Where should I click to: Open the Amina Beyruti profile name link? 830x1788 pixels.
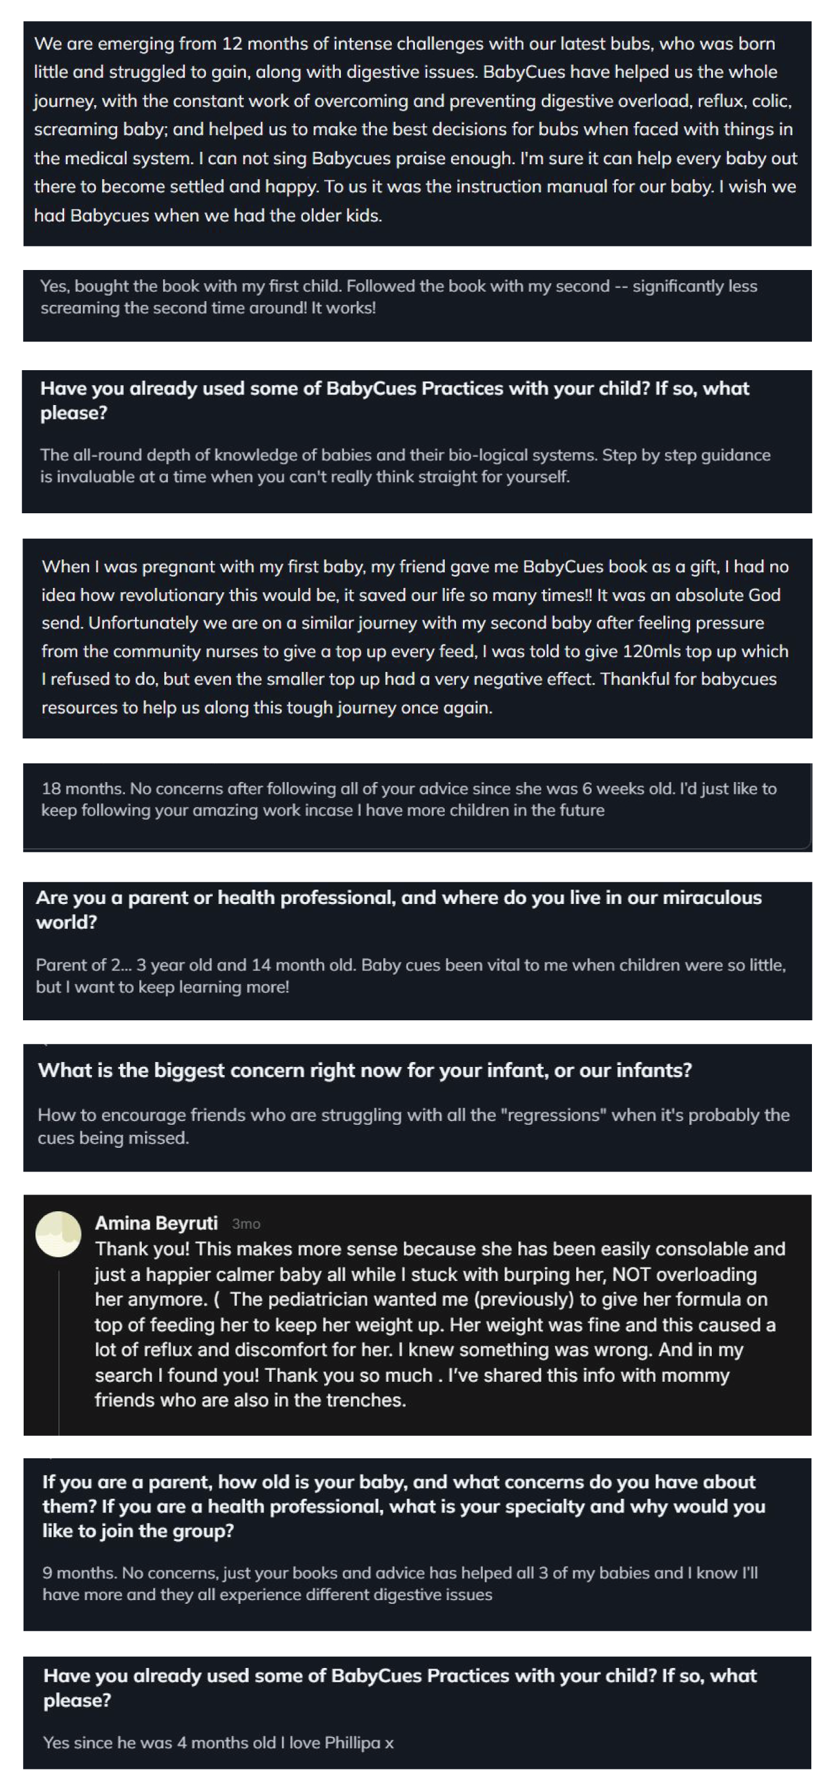(x=156, y=1222)
